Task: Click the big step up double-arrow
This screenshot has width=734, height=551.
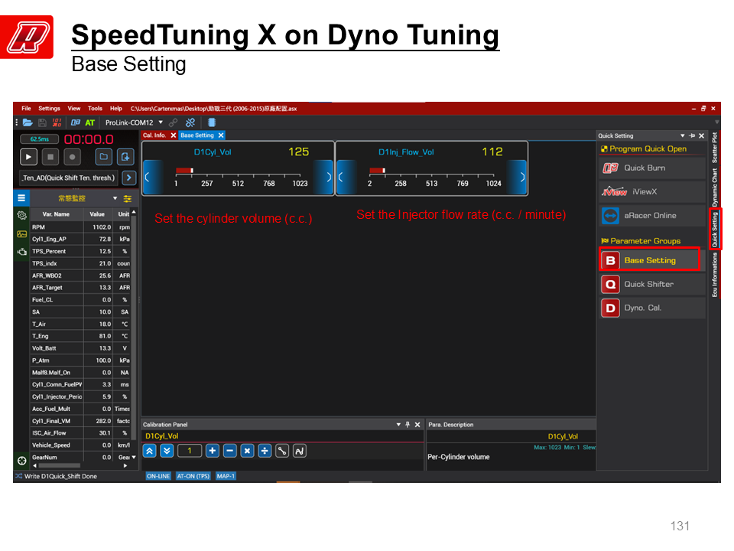Action: pyautogui.click(x=149, y=451)
